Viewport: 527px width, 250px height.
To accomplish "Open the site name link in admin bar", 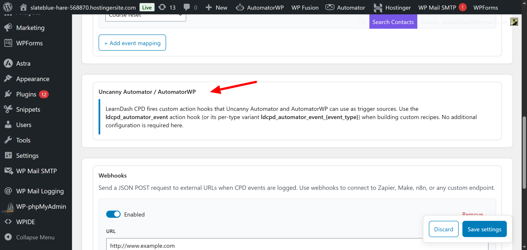I will [x=83, y=7].
